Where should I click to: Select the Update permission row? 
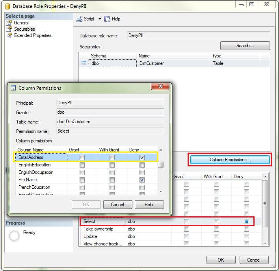click(x=171, y=236)
